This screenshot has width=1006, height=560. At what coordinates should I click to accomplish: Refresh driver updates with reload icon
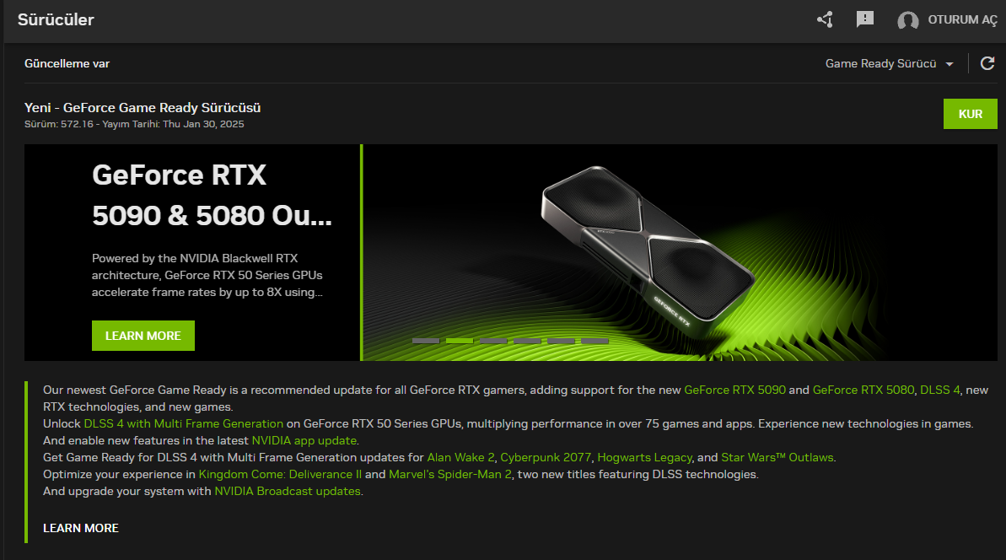[x=987, y=63]
